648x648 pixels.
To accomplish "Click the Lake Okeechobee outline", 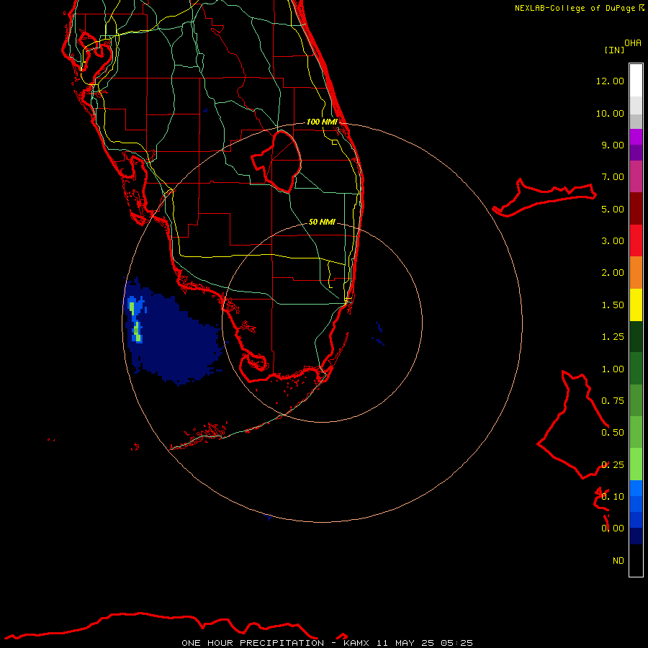I will point(276,161).
